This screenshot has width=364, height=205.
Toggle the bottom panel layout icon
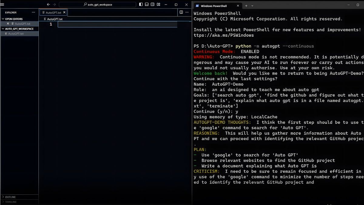pos(147,4)
